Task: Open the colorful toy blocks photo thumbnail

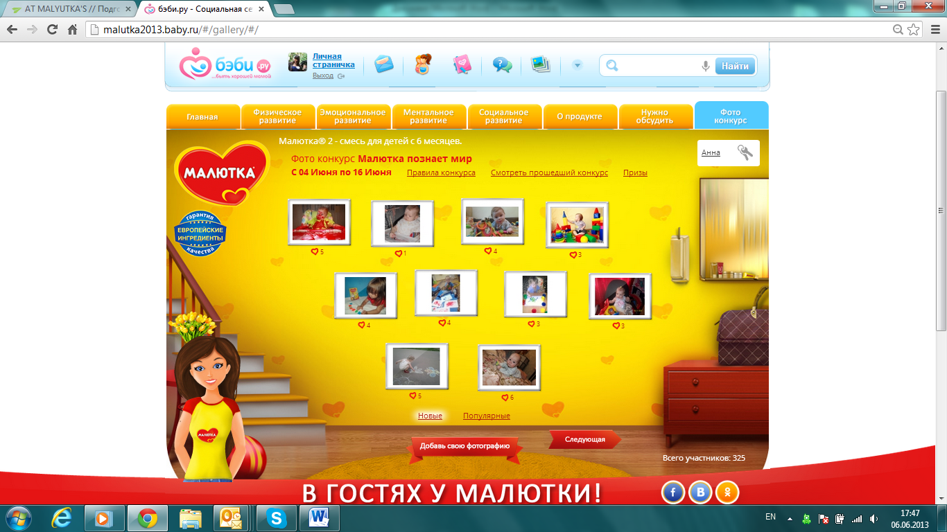Action: 577,225
